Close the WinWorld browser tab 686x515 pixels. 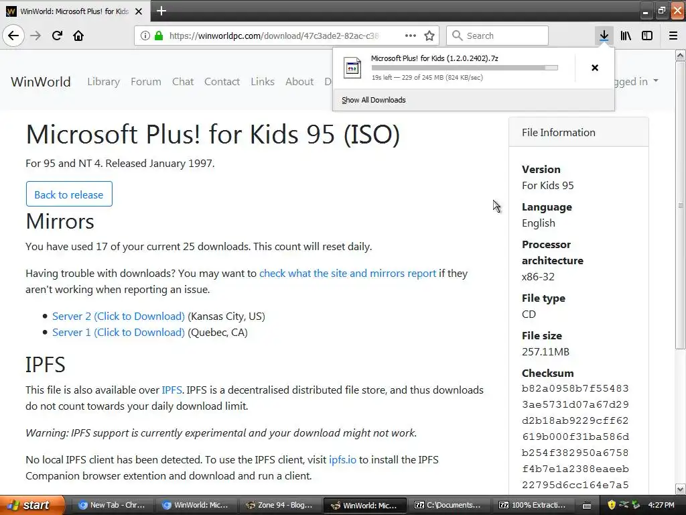(x=139, y=11)
